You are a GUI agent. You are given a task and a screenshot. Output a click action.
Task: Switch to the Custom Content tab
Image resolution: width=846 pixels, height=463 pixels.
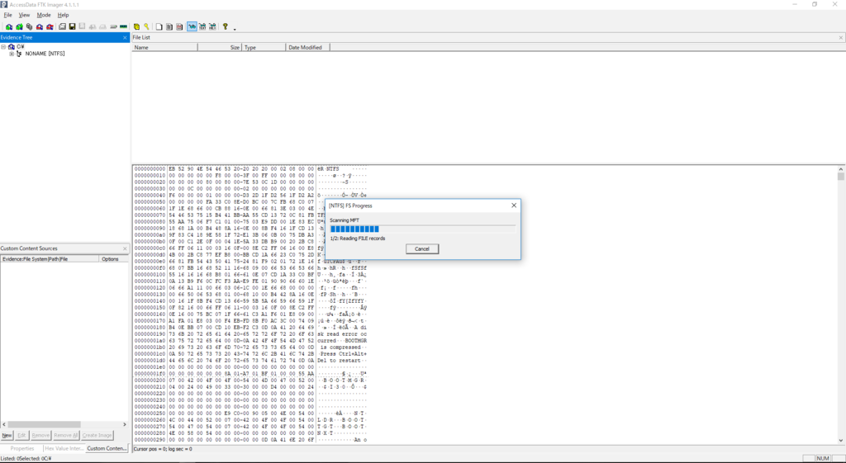tap(107, 448)
